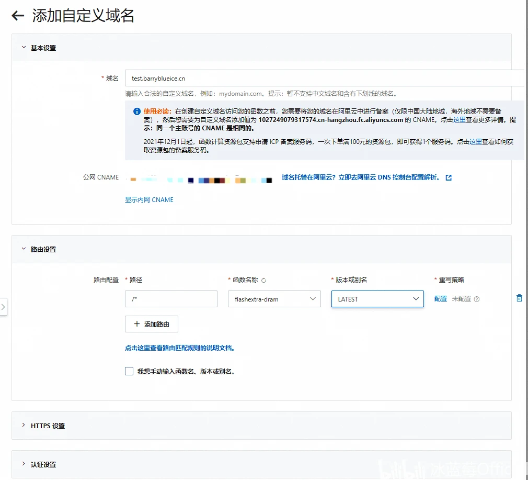This screenshot has height=480, width=528.
Task: Click the refresh icon next to 函数名称
Action: point(263,280)
